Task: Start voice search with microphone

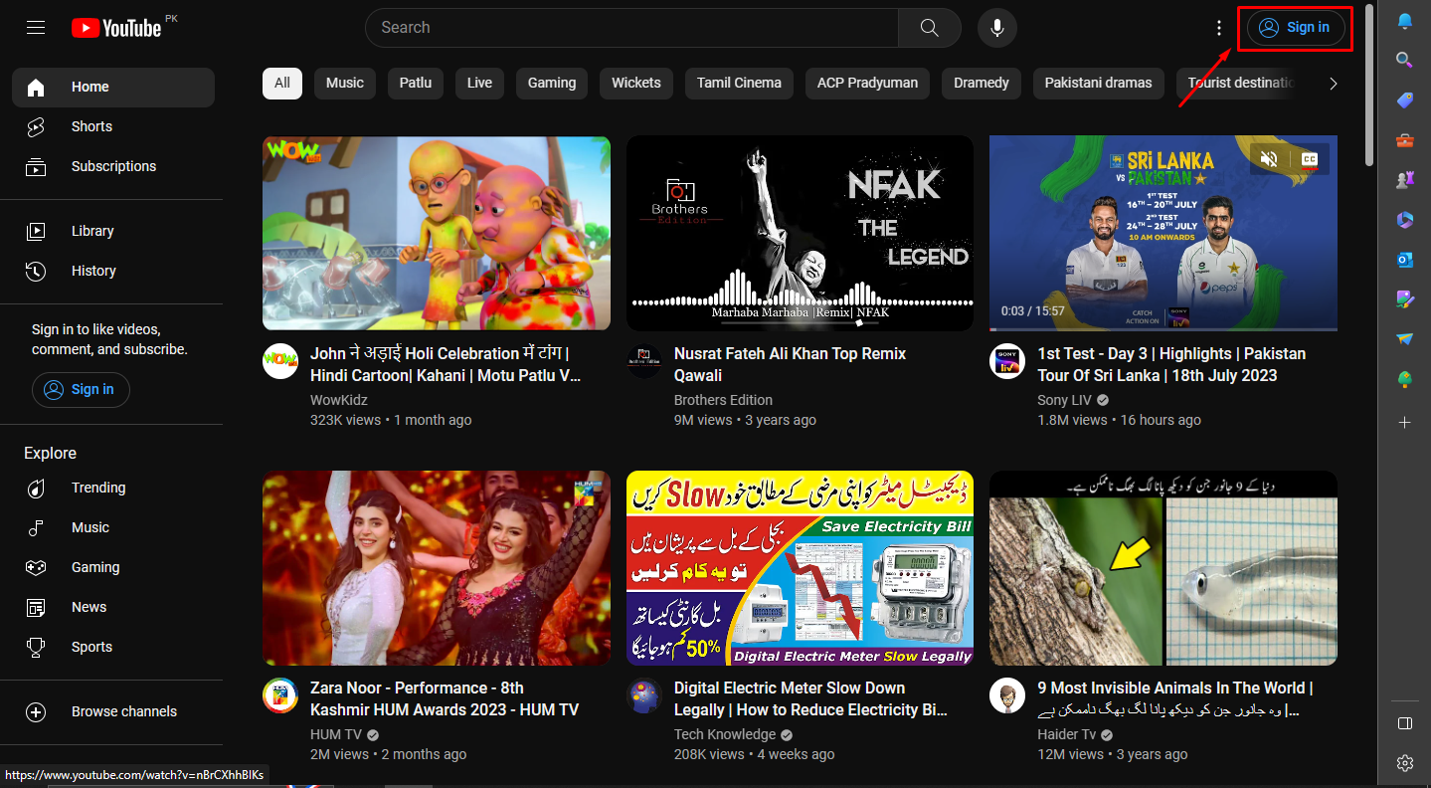Action: coord(997,28)
